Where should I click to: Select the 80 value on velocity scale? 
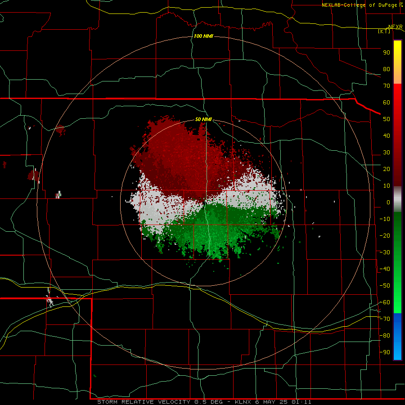pos(387,69)
